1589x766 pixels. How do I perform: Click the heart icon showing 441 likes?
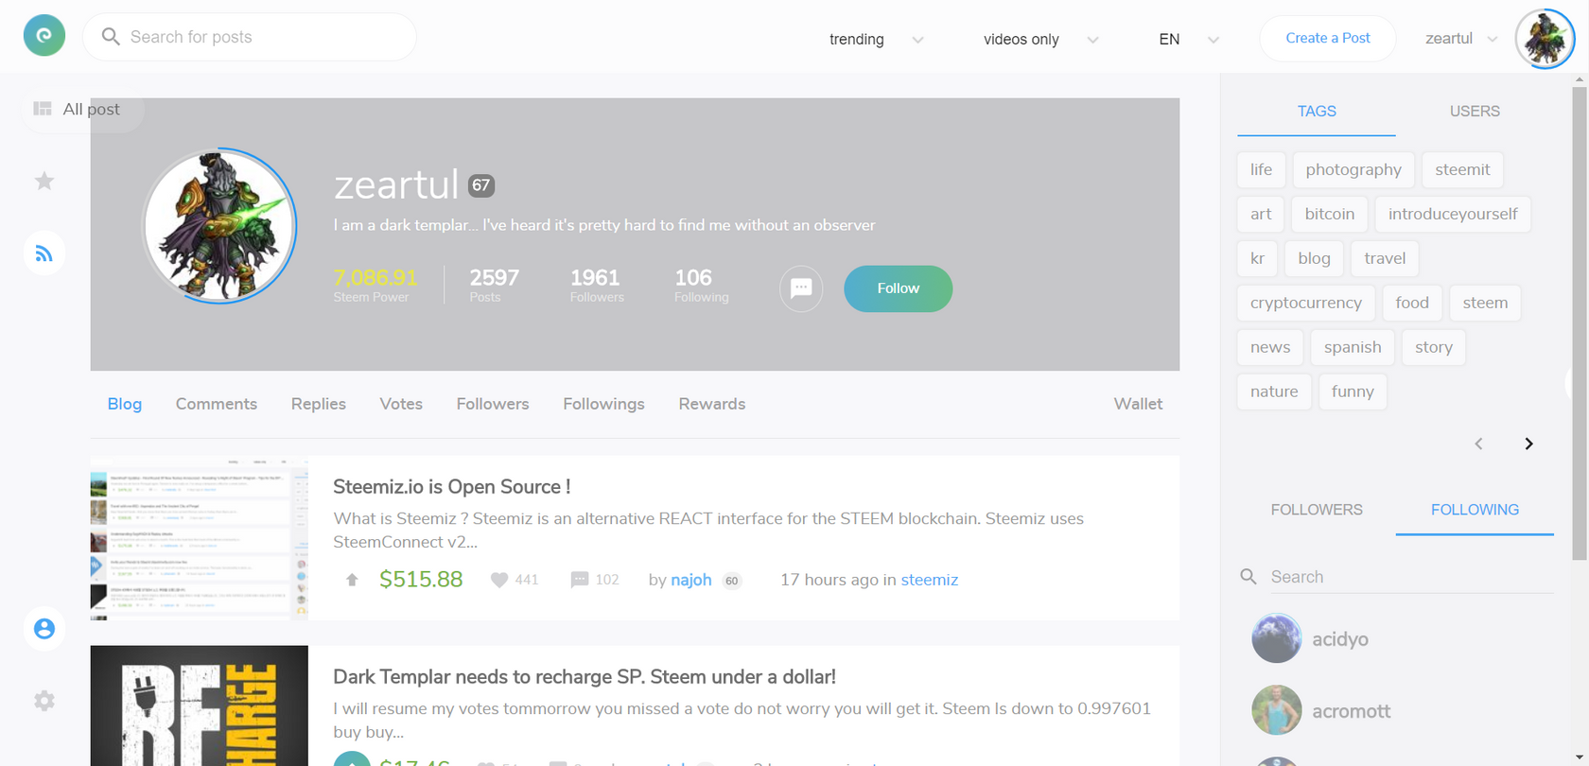(499, 580)
